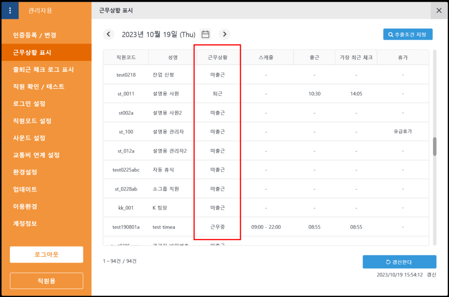Open 사운드 설정 menu
This screenshot has width=449, height=297.
point(29,138)
